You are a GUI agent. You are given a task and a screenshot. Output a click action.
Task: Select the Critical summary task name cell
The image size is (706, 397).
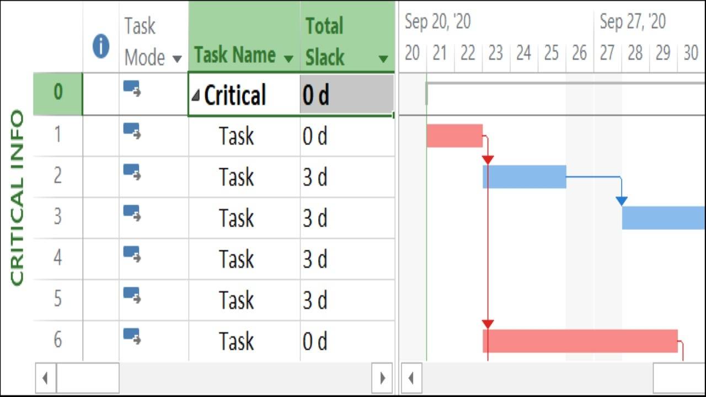tap(237, 94)
